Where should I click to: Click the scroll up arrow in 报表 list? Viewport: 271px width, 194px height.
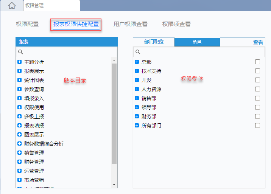click(114, 61)
